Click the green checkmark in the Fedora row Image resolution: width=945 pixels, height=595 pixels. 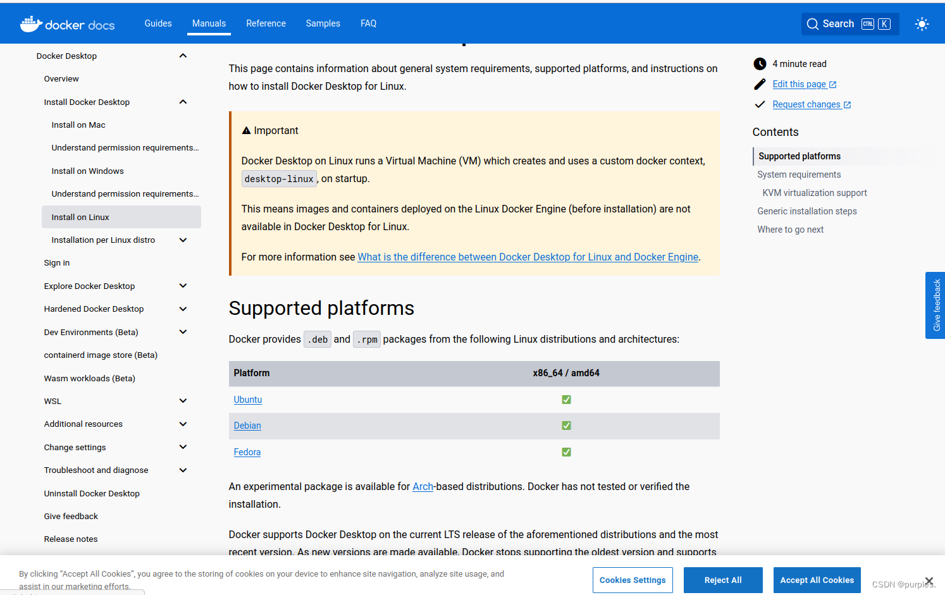point(566,452)
